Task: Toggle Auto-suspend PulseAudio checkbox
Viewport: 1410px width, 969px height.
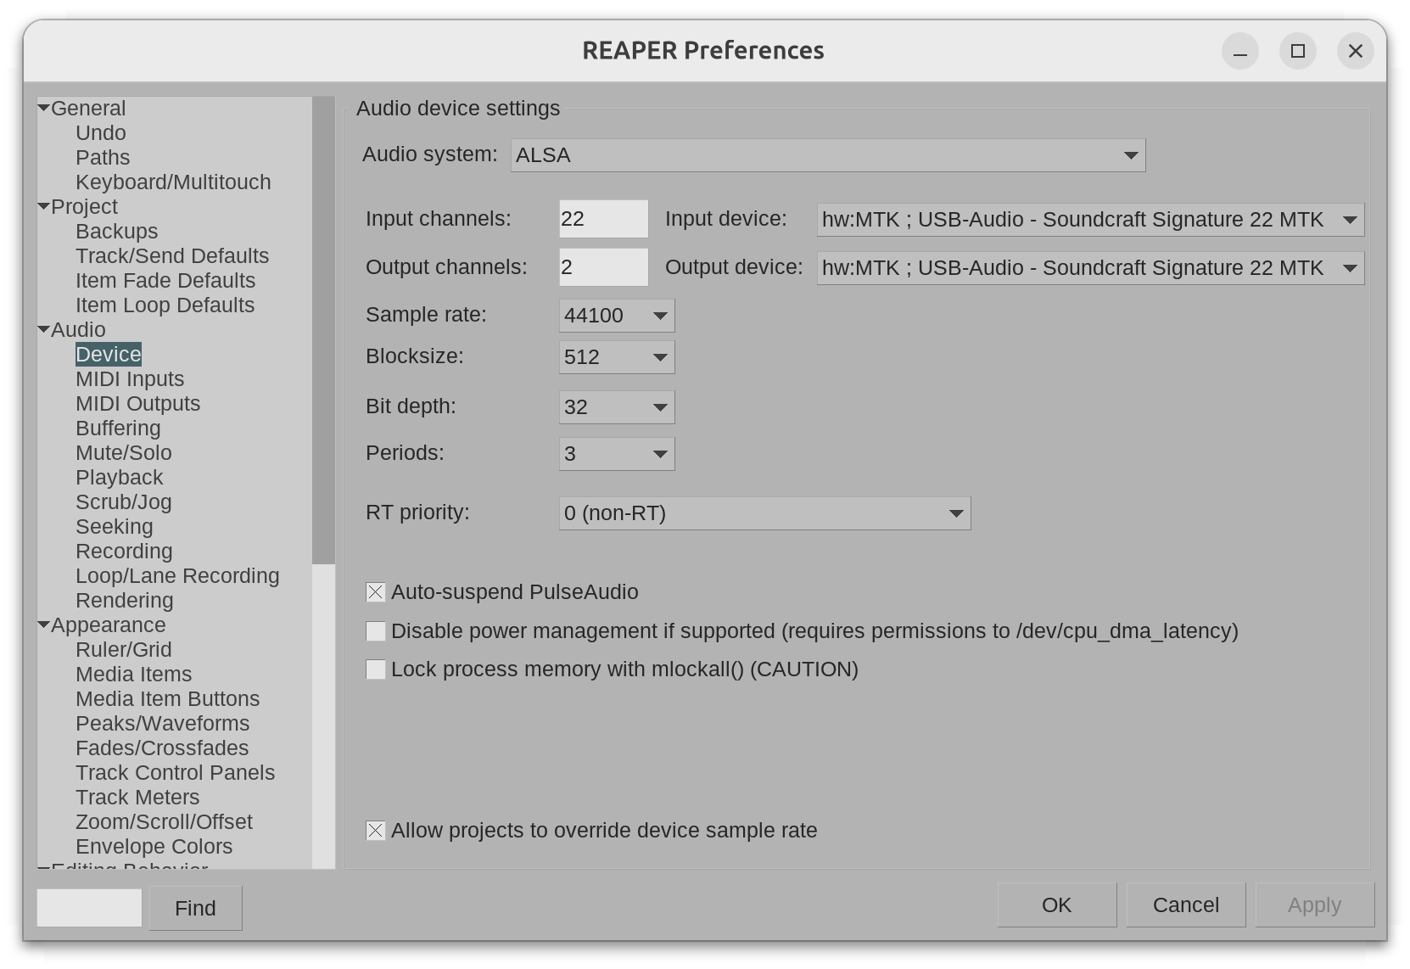Action: [376, 592]
